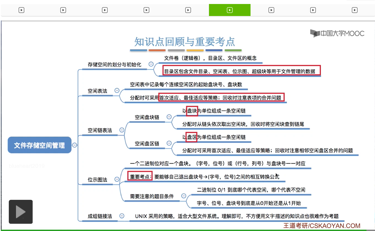The width and height of the screenshot is (375, 231).
Task: Collapse the 空闲盘区链 sub-branch toggle
Action: pos(169,143)
